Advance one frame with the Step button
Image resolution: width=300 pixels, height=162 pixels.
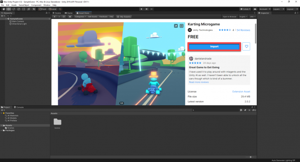[152, 9]
